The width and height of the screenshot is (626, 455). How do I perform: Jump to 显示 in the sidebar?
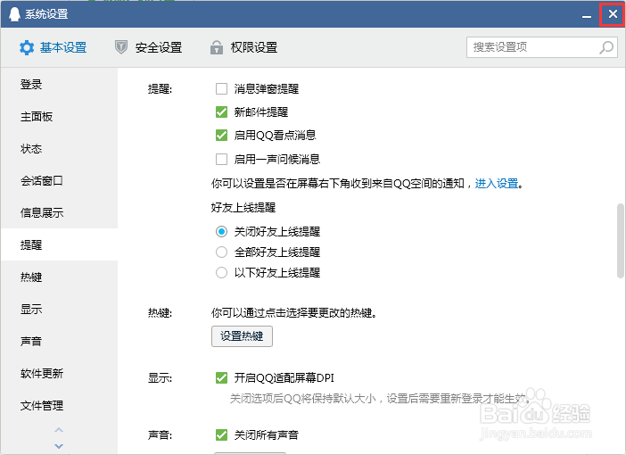pyautogui.click(x=59, y=309)
